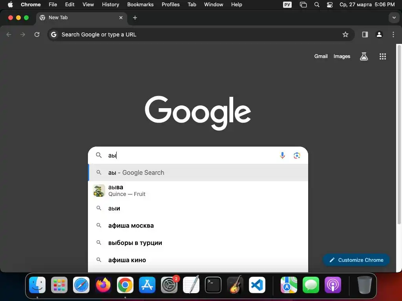Click the Gmail link
The height and width of the screenshot is (301, 402).
(x=321, y=56)
